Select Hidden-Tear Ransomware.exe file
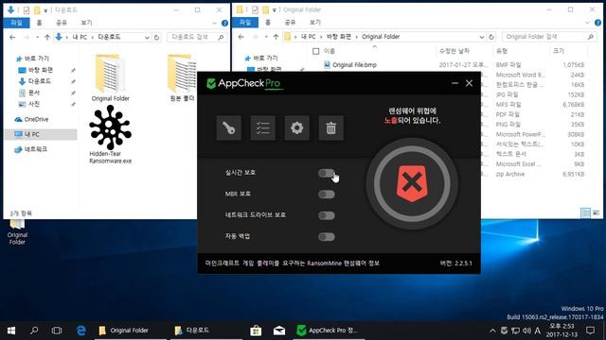The height and width of the screenshot is (340, 606). coord(111,134)
